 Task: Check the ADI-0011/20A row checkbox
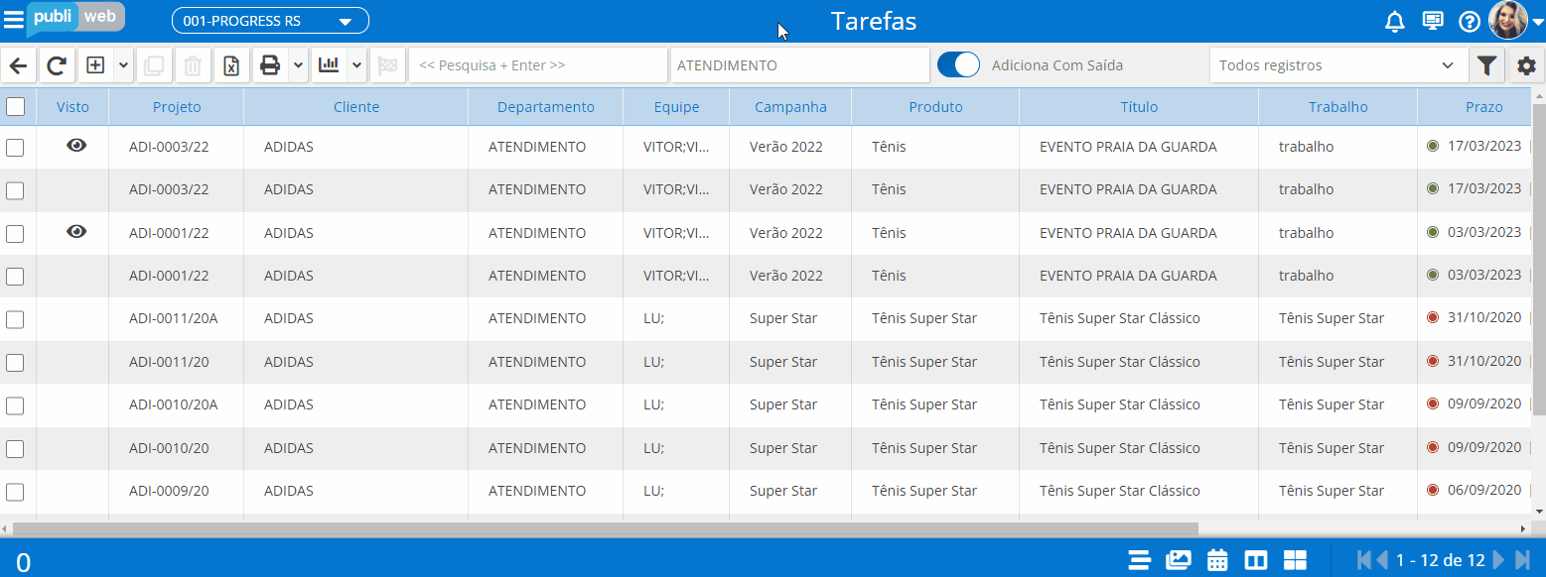point(15,319)
